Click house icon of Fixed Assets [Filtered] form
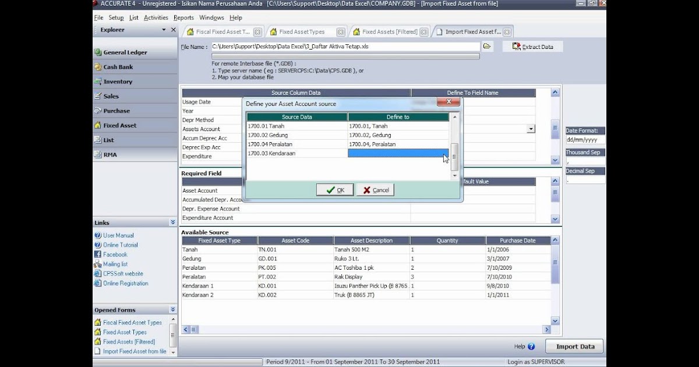 [x=98, y=341]
